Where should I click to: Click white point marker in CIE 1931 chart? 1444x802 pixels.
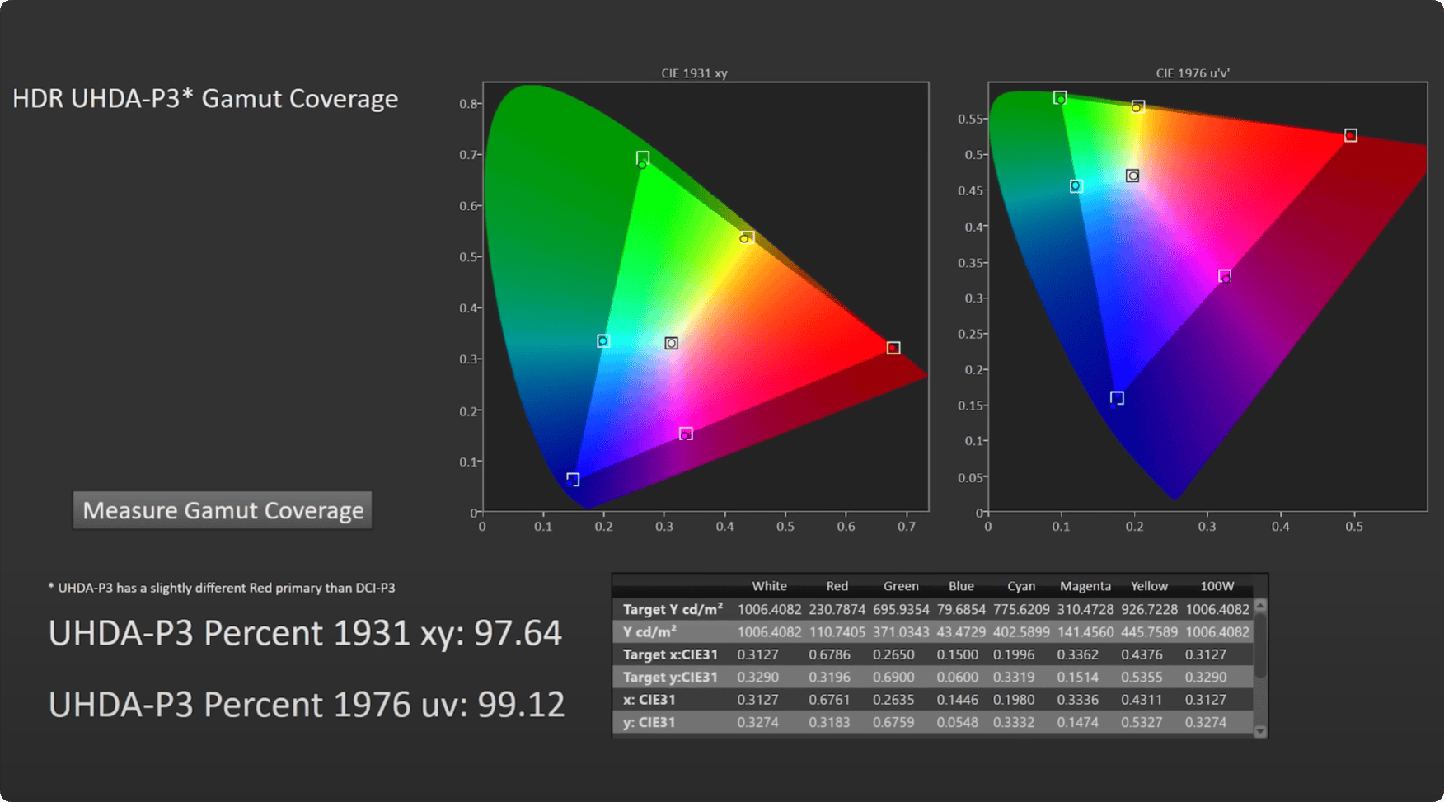point(671,343)
